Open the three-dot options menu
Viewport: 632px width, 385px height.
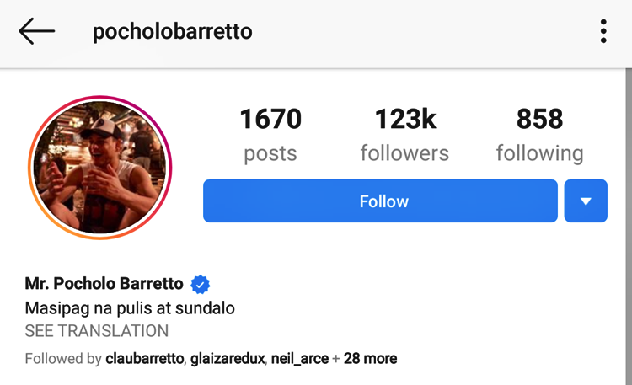coord(603,32)
